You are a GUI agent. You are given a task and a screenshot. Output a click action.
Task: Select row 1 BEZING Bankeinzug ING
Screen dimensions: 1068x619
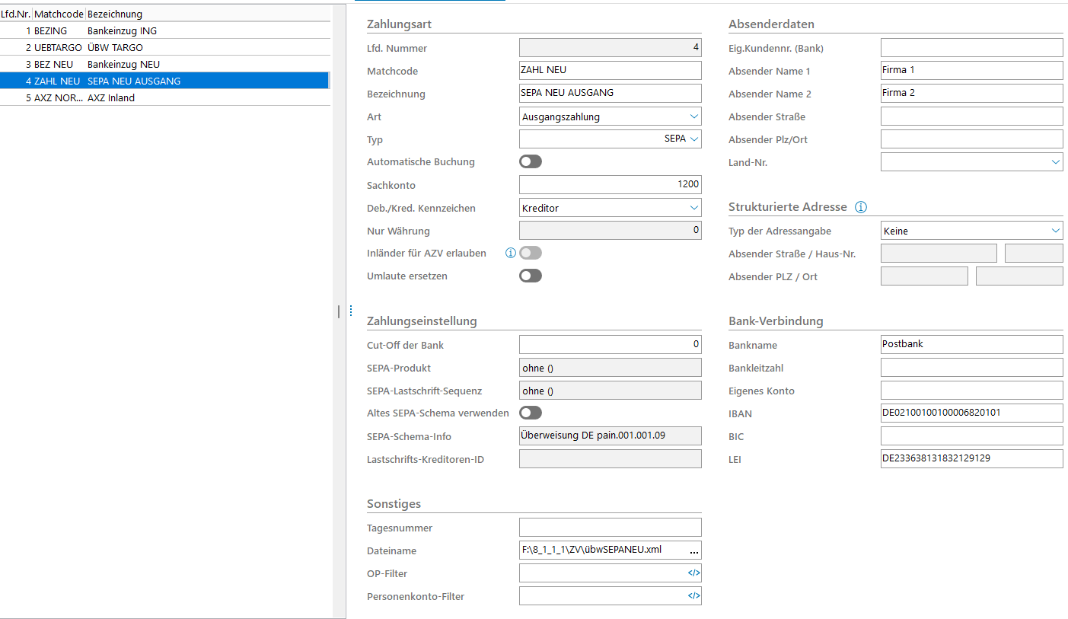point(164,30)
